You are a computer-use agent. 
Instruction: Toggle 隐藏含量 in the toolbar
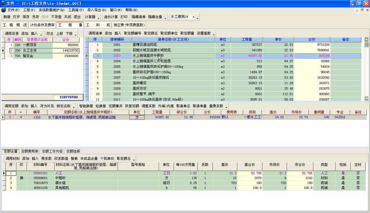coord(155,17)
